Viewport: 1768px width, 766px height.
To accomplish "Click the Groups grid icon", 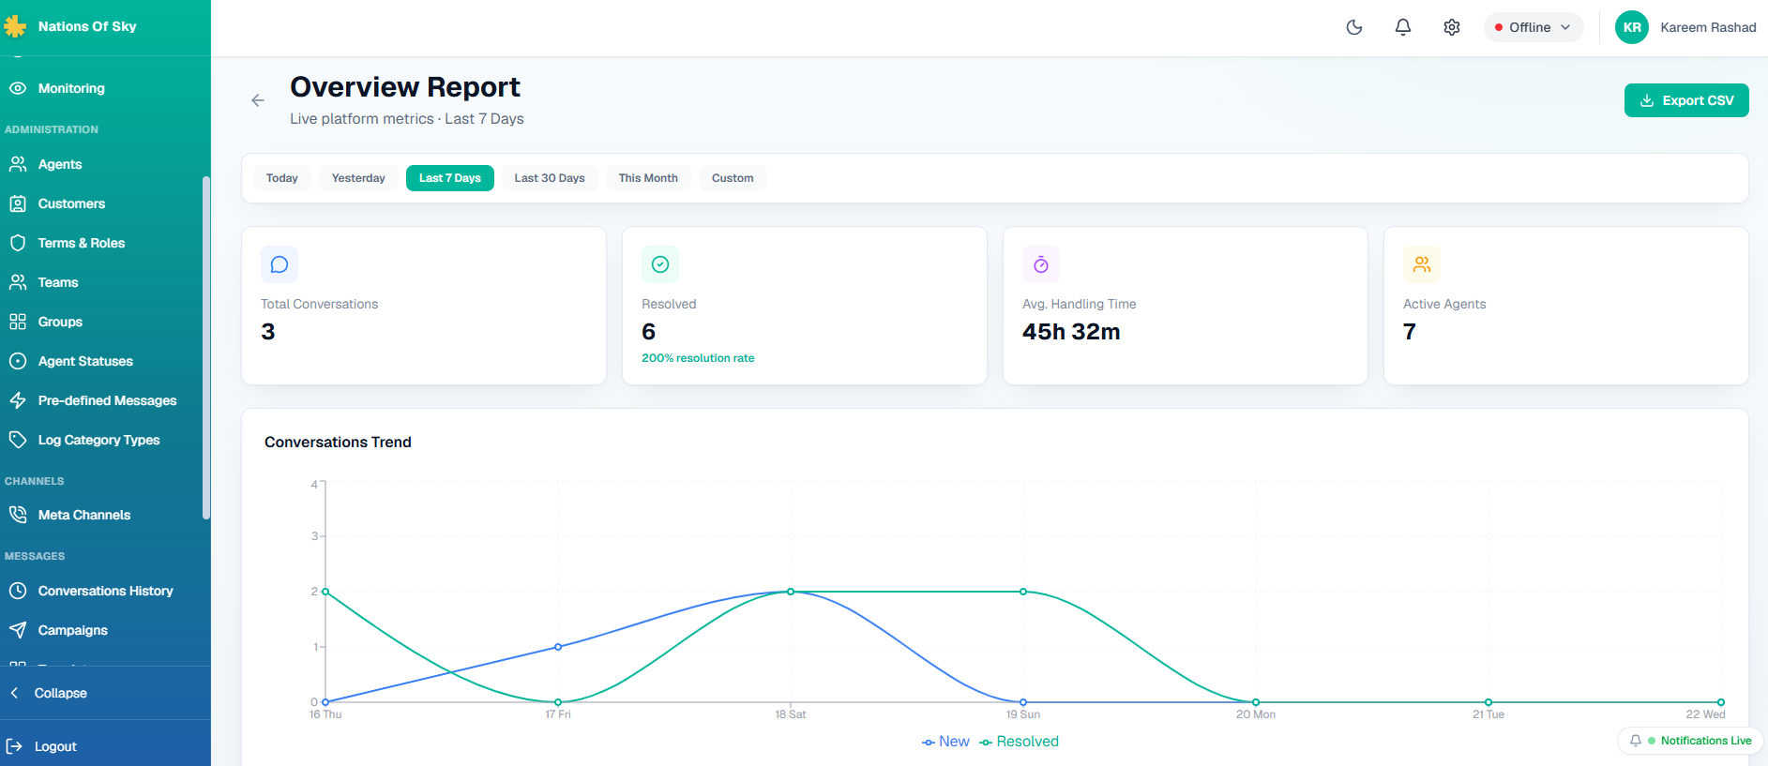I will [x=18, y=322].
